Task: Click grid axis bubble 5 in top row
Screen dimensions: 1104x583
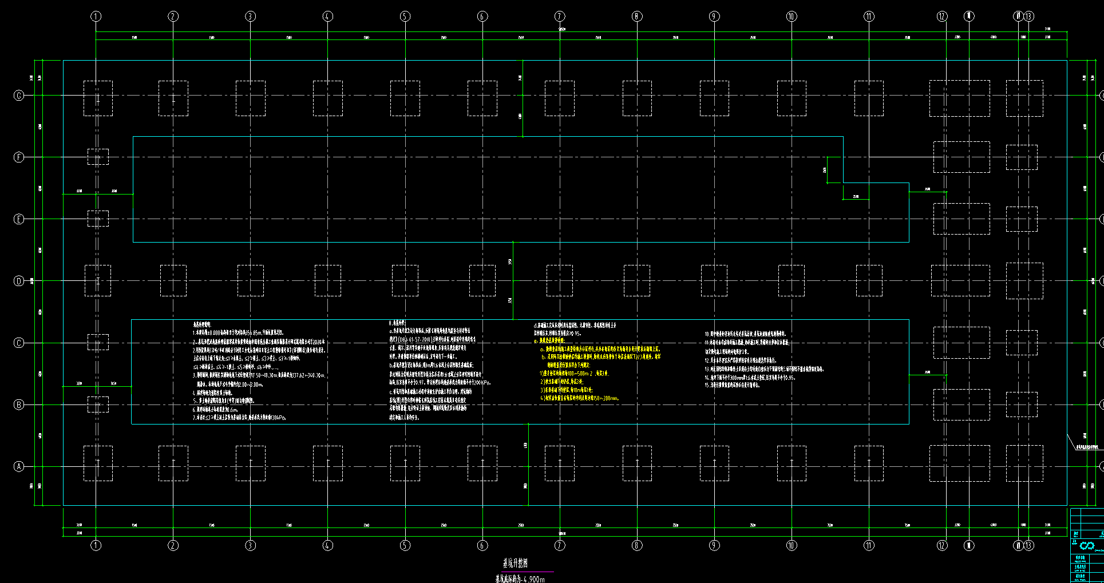Action: (x=405, y=17)
